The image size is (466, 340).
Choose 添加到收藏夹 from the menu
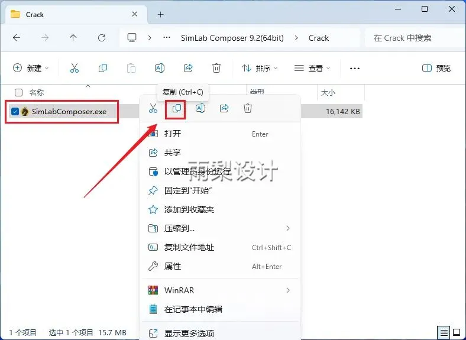point(220,209)
